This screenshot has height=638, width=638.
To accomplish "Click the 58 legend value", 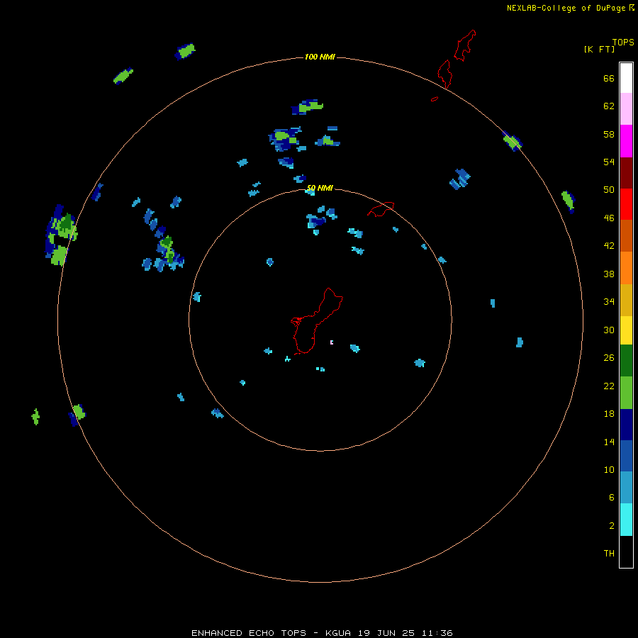I will (609, 134).
